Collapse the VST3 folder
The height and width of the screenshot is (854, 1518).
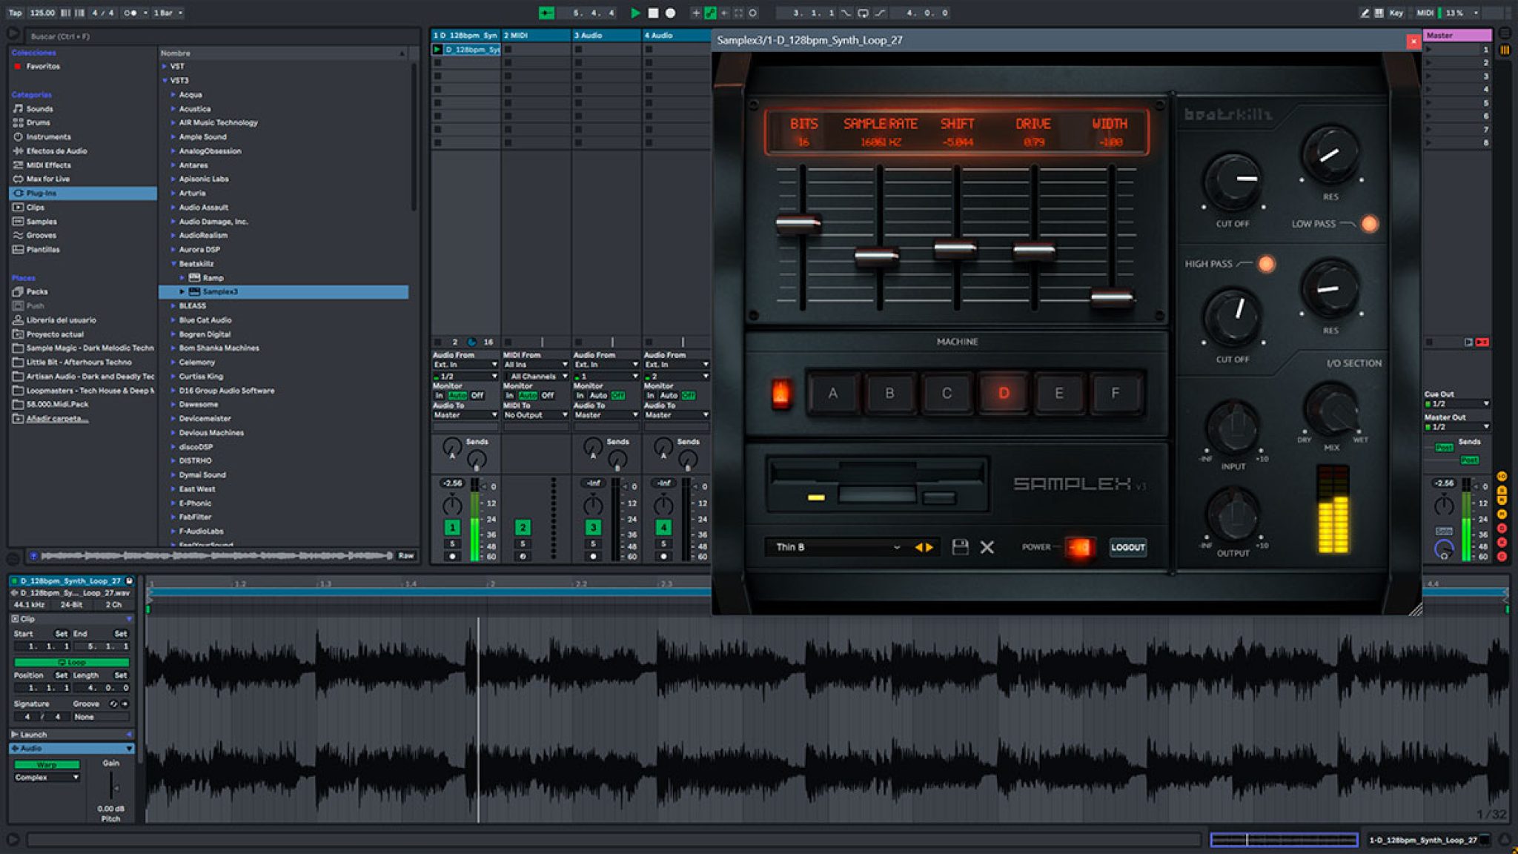165,80
